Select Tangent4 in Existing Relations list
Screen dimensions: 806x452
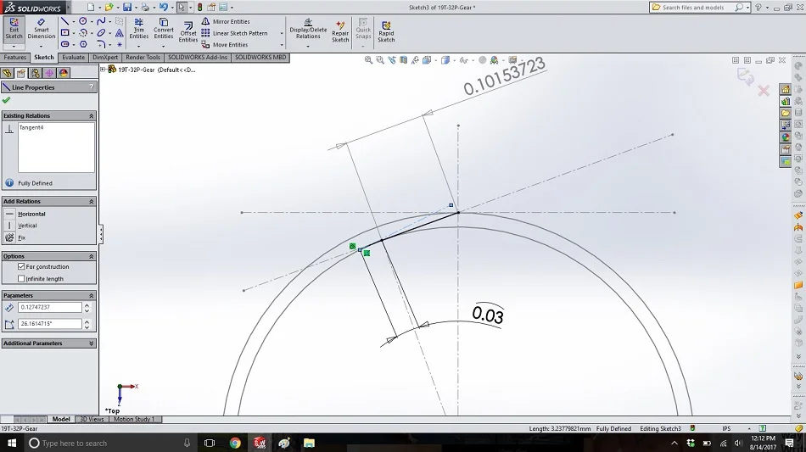pos(31,127)
